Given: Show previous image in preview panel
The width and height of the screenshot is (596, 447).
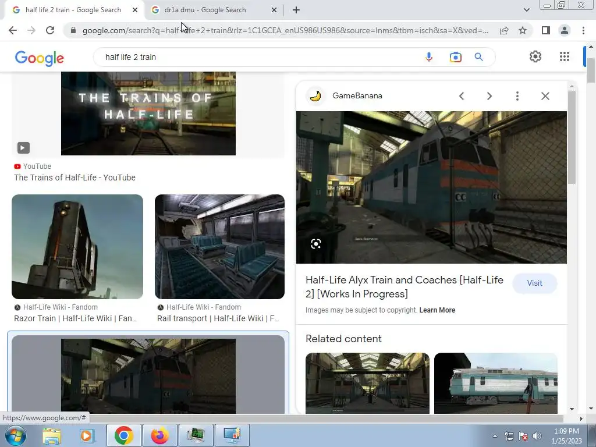Looking at the screenshot, I should [x=462, y=96].
